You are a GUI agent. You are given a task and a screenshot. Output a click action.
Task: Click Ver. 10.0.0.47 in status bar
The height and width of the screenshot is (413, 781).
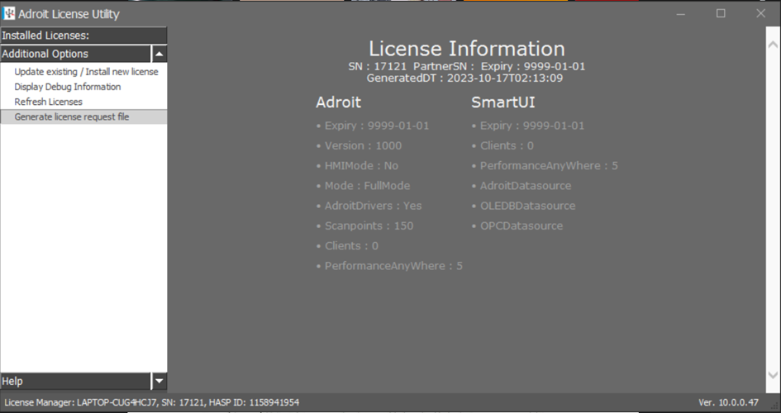coord(728,402)
